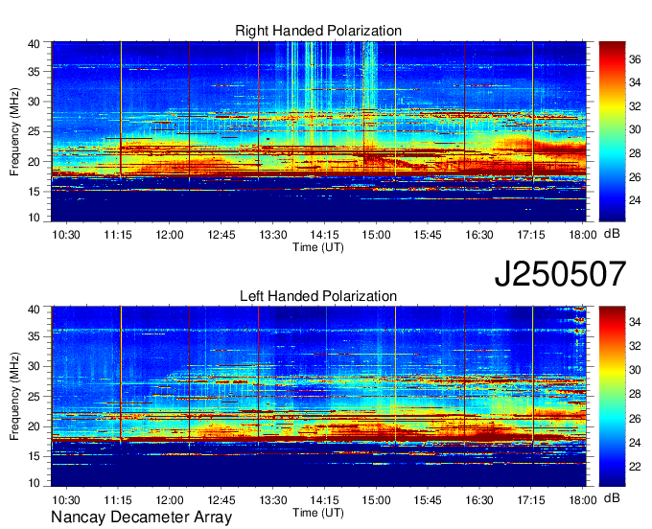Click 15:45 tick on right-handed plot time axis

tap(428, 235)
